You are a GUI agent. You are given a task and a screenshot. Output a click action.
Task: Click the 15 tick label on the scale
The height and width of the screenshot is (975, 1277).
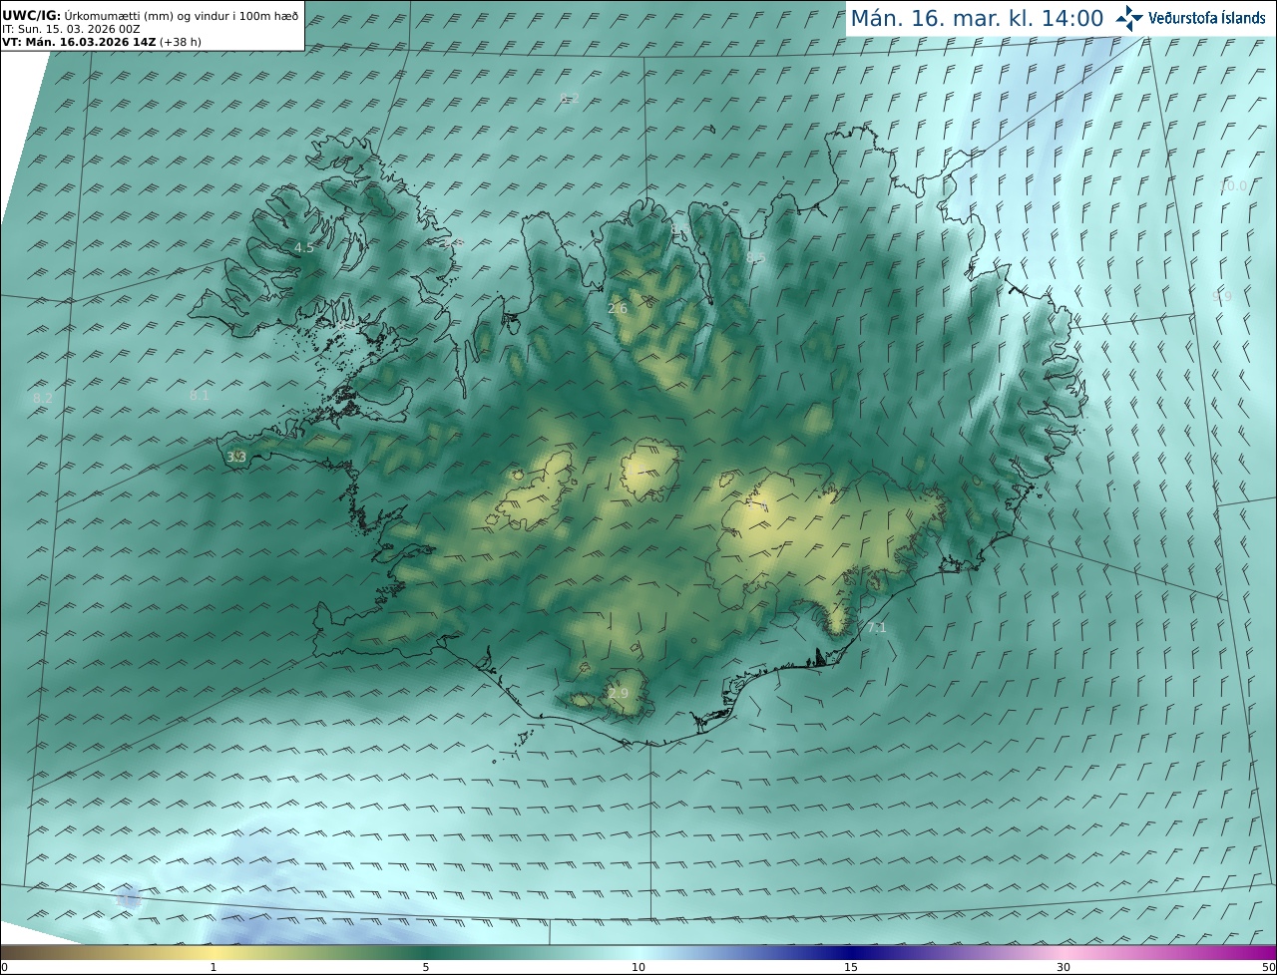pyautogui.click(x=851, y=968)
